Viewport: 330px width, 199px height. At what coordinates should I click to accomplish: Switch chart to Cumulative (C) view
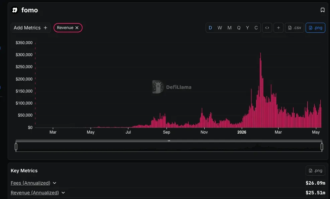[x=256, y=28]
